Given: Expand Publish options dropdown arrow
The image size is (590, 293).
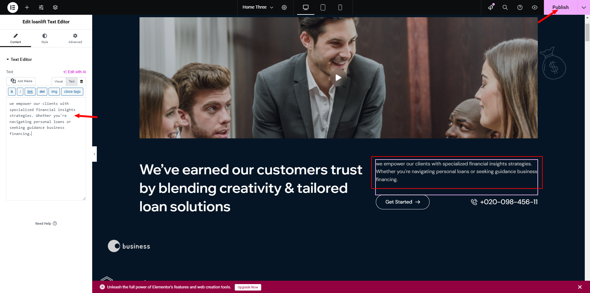Looking at the screenshot, I should (584, 7).
